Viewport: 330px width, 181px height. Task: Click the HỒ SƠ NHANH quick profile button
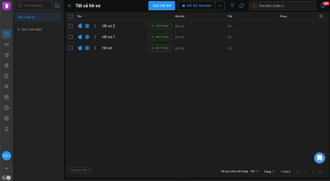coord(197,6)
